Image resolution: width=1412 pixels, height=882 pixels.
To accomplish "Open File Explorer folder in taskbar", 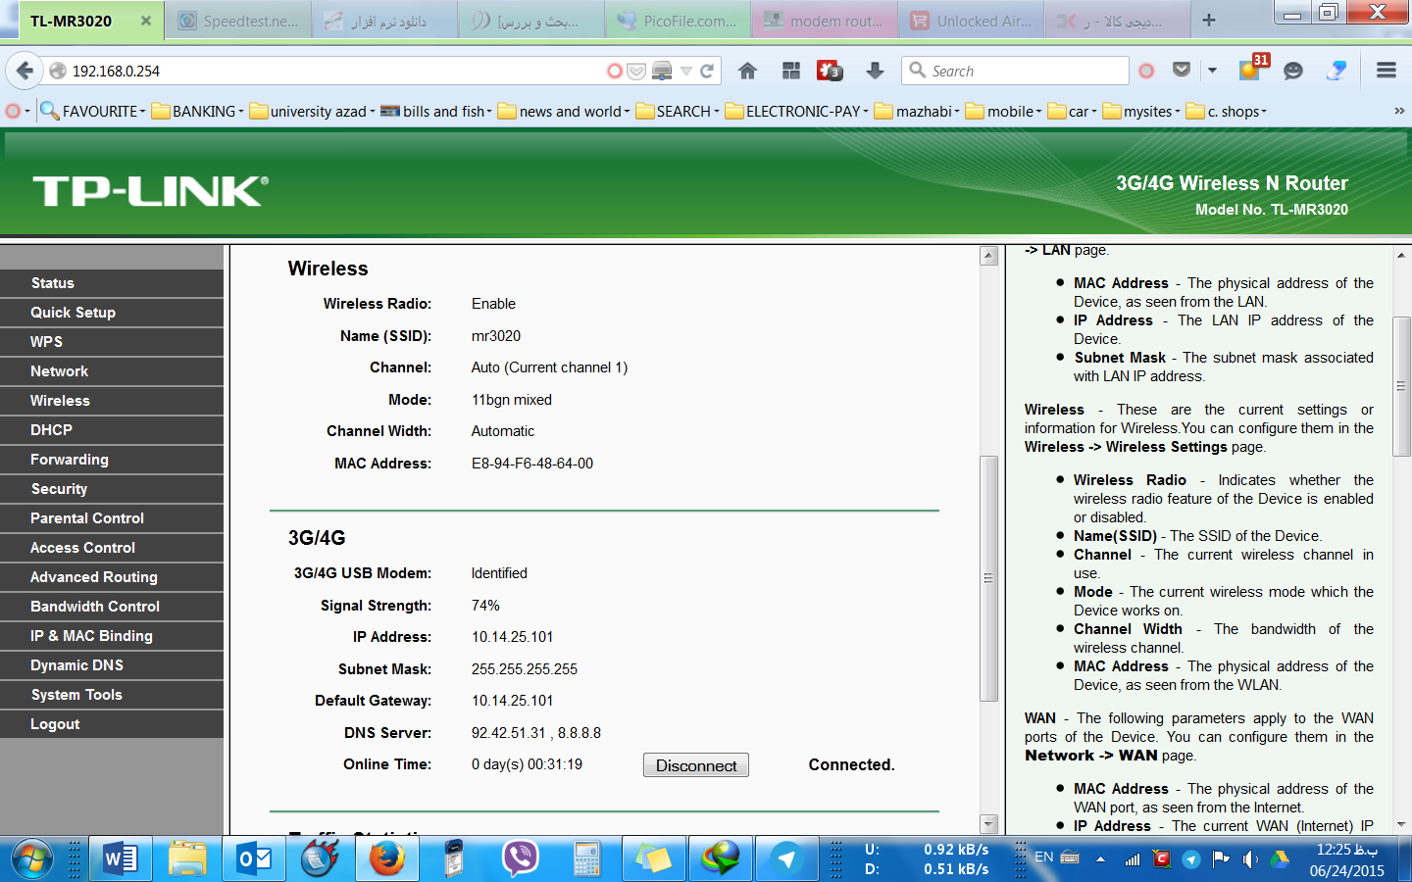I will tap(187, 859).
